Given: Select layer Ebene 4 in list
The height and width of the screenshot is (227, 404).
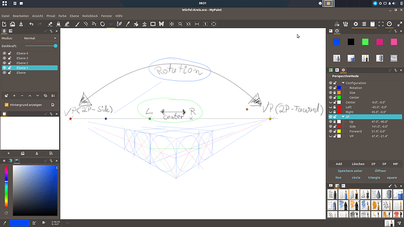Looking at the screenshot, I should point(30,53).
